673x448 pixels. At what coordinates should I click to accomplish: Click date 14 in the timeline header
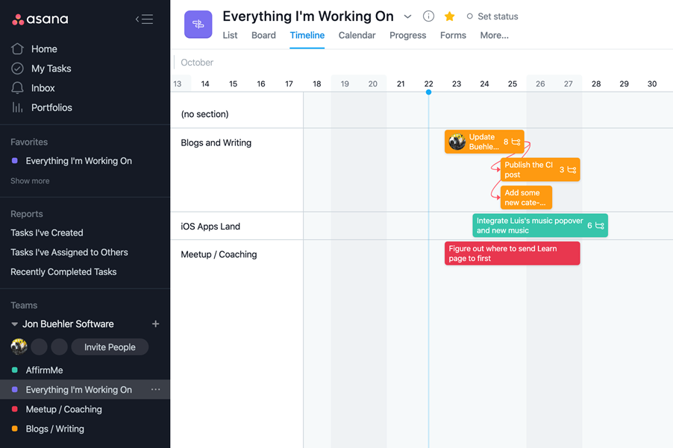(x=205, y=84)
